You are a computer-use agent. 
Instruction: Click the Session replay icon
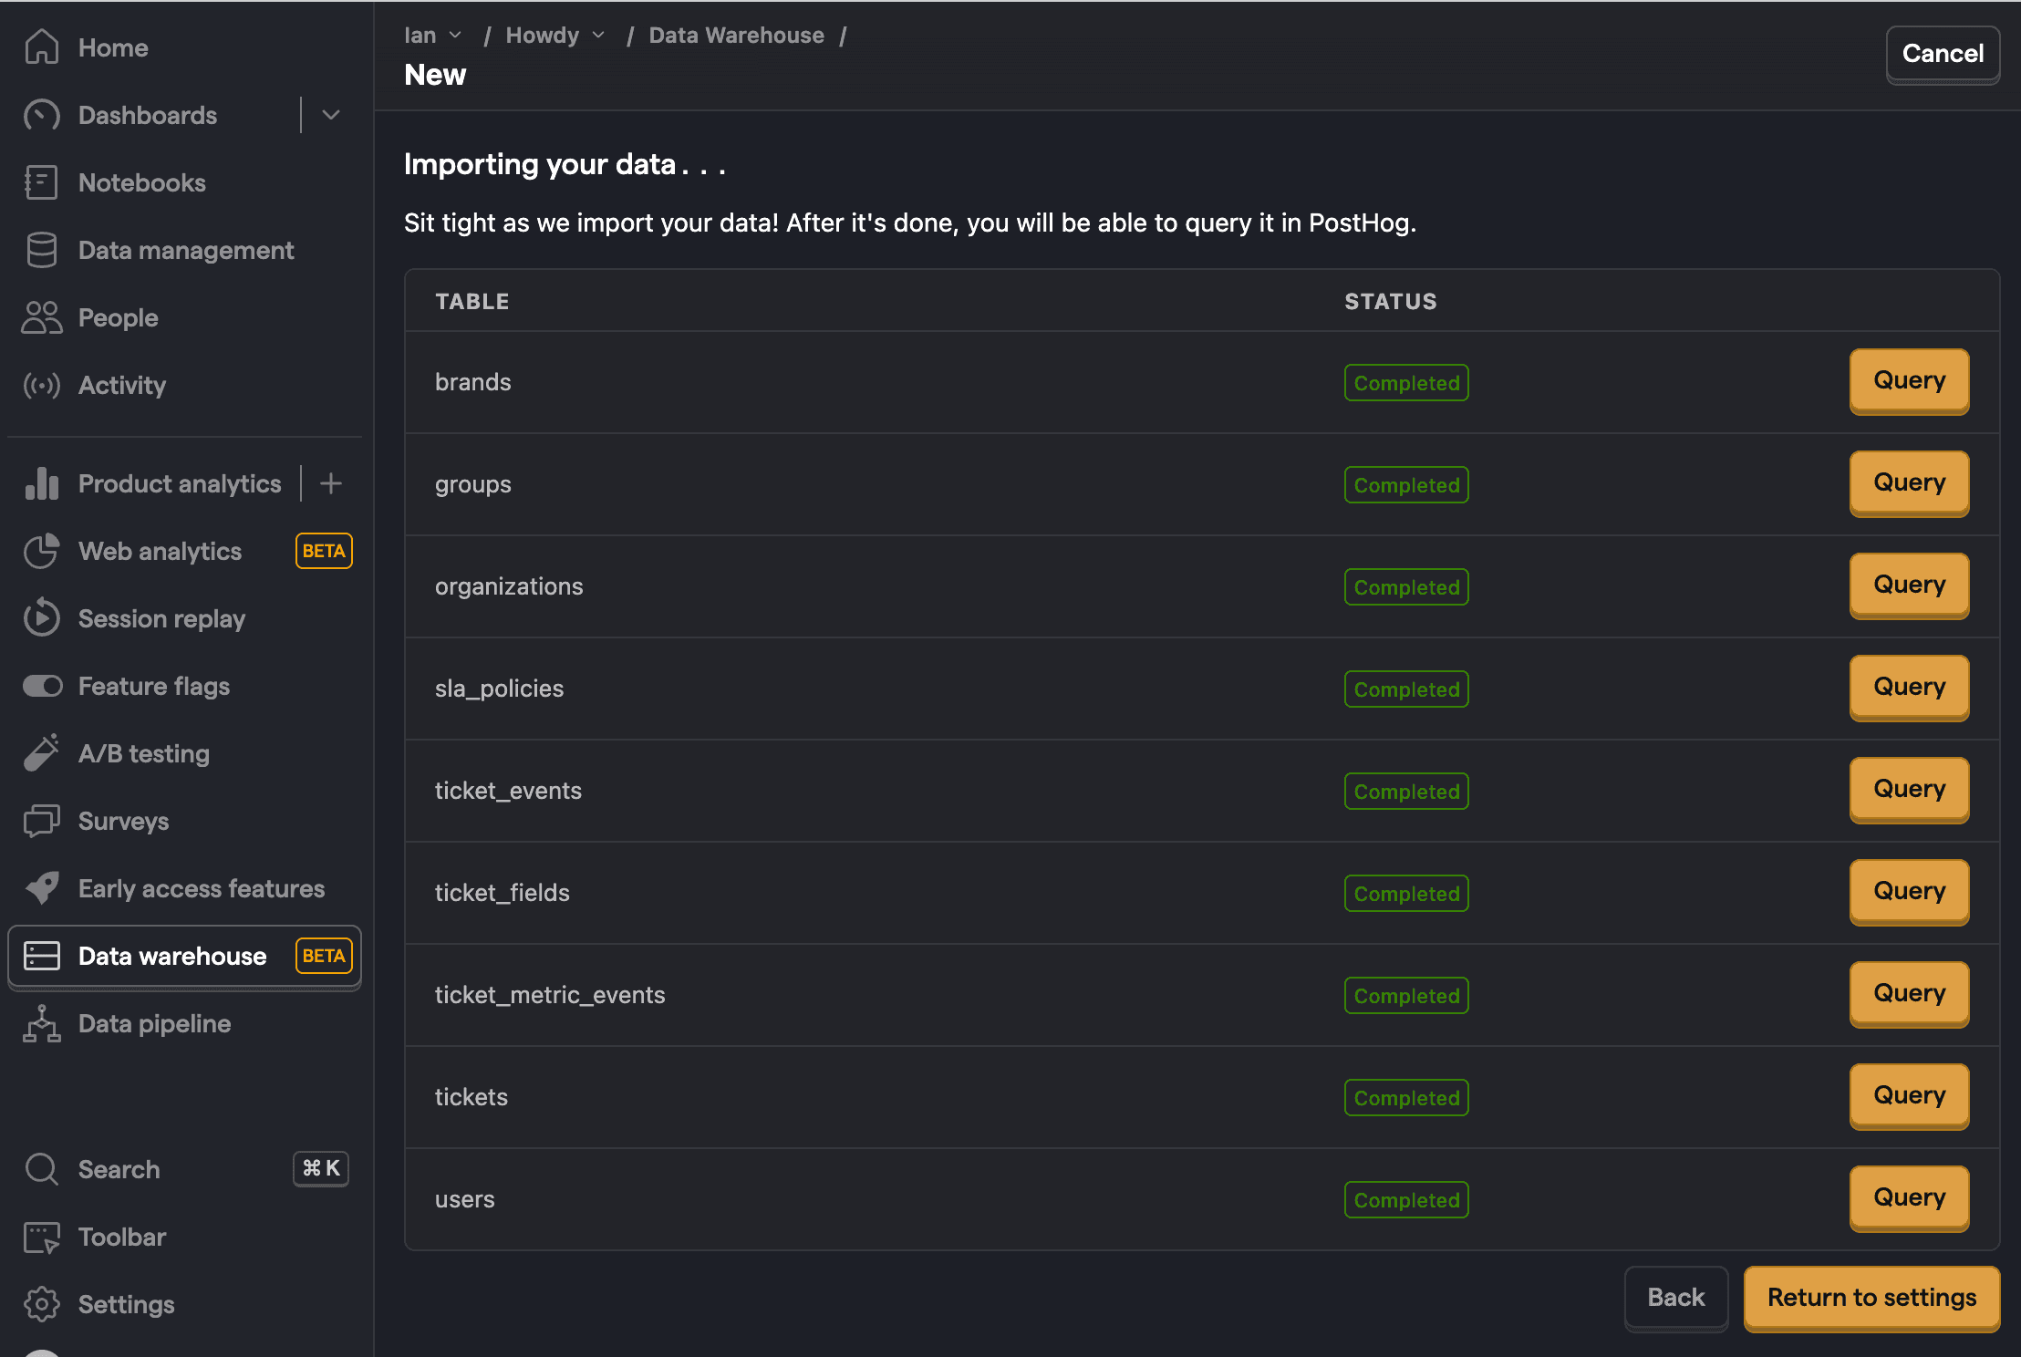42,618
